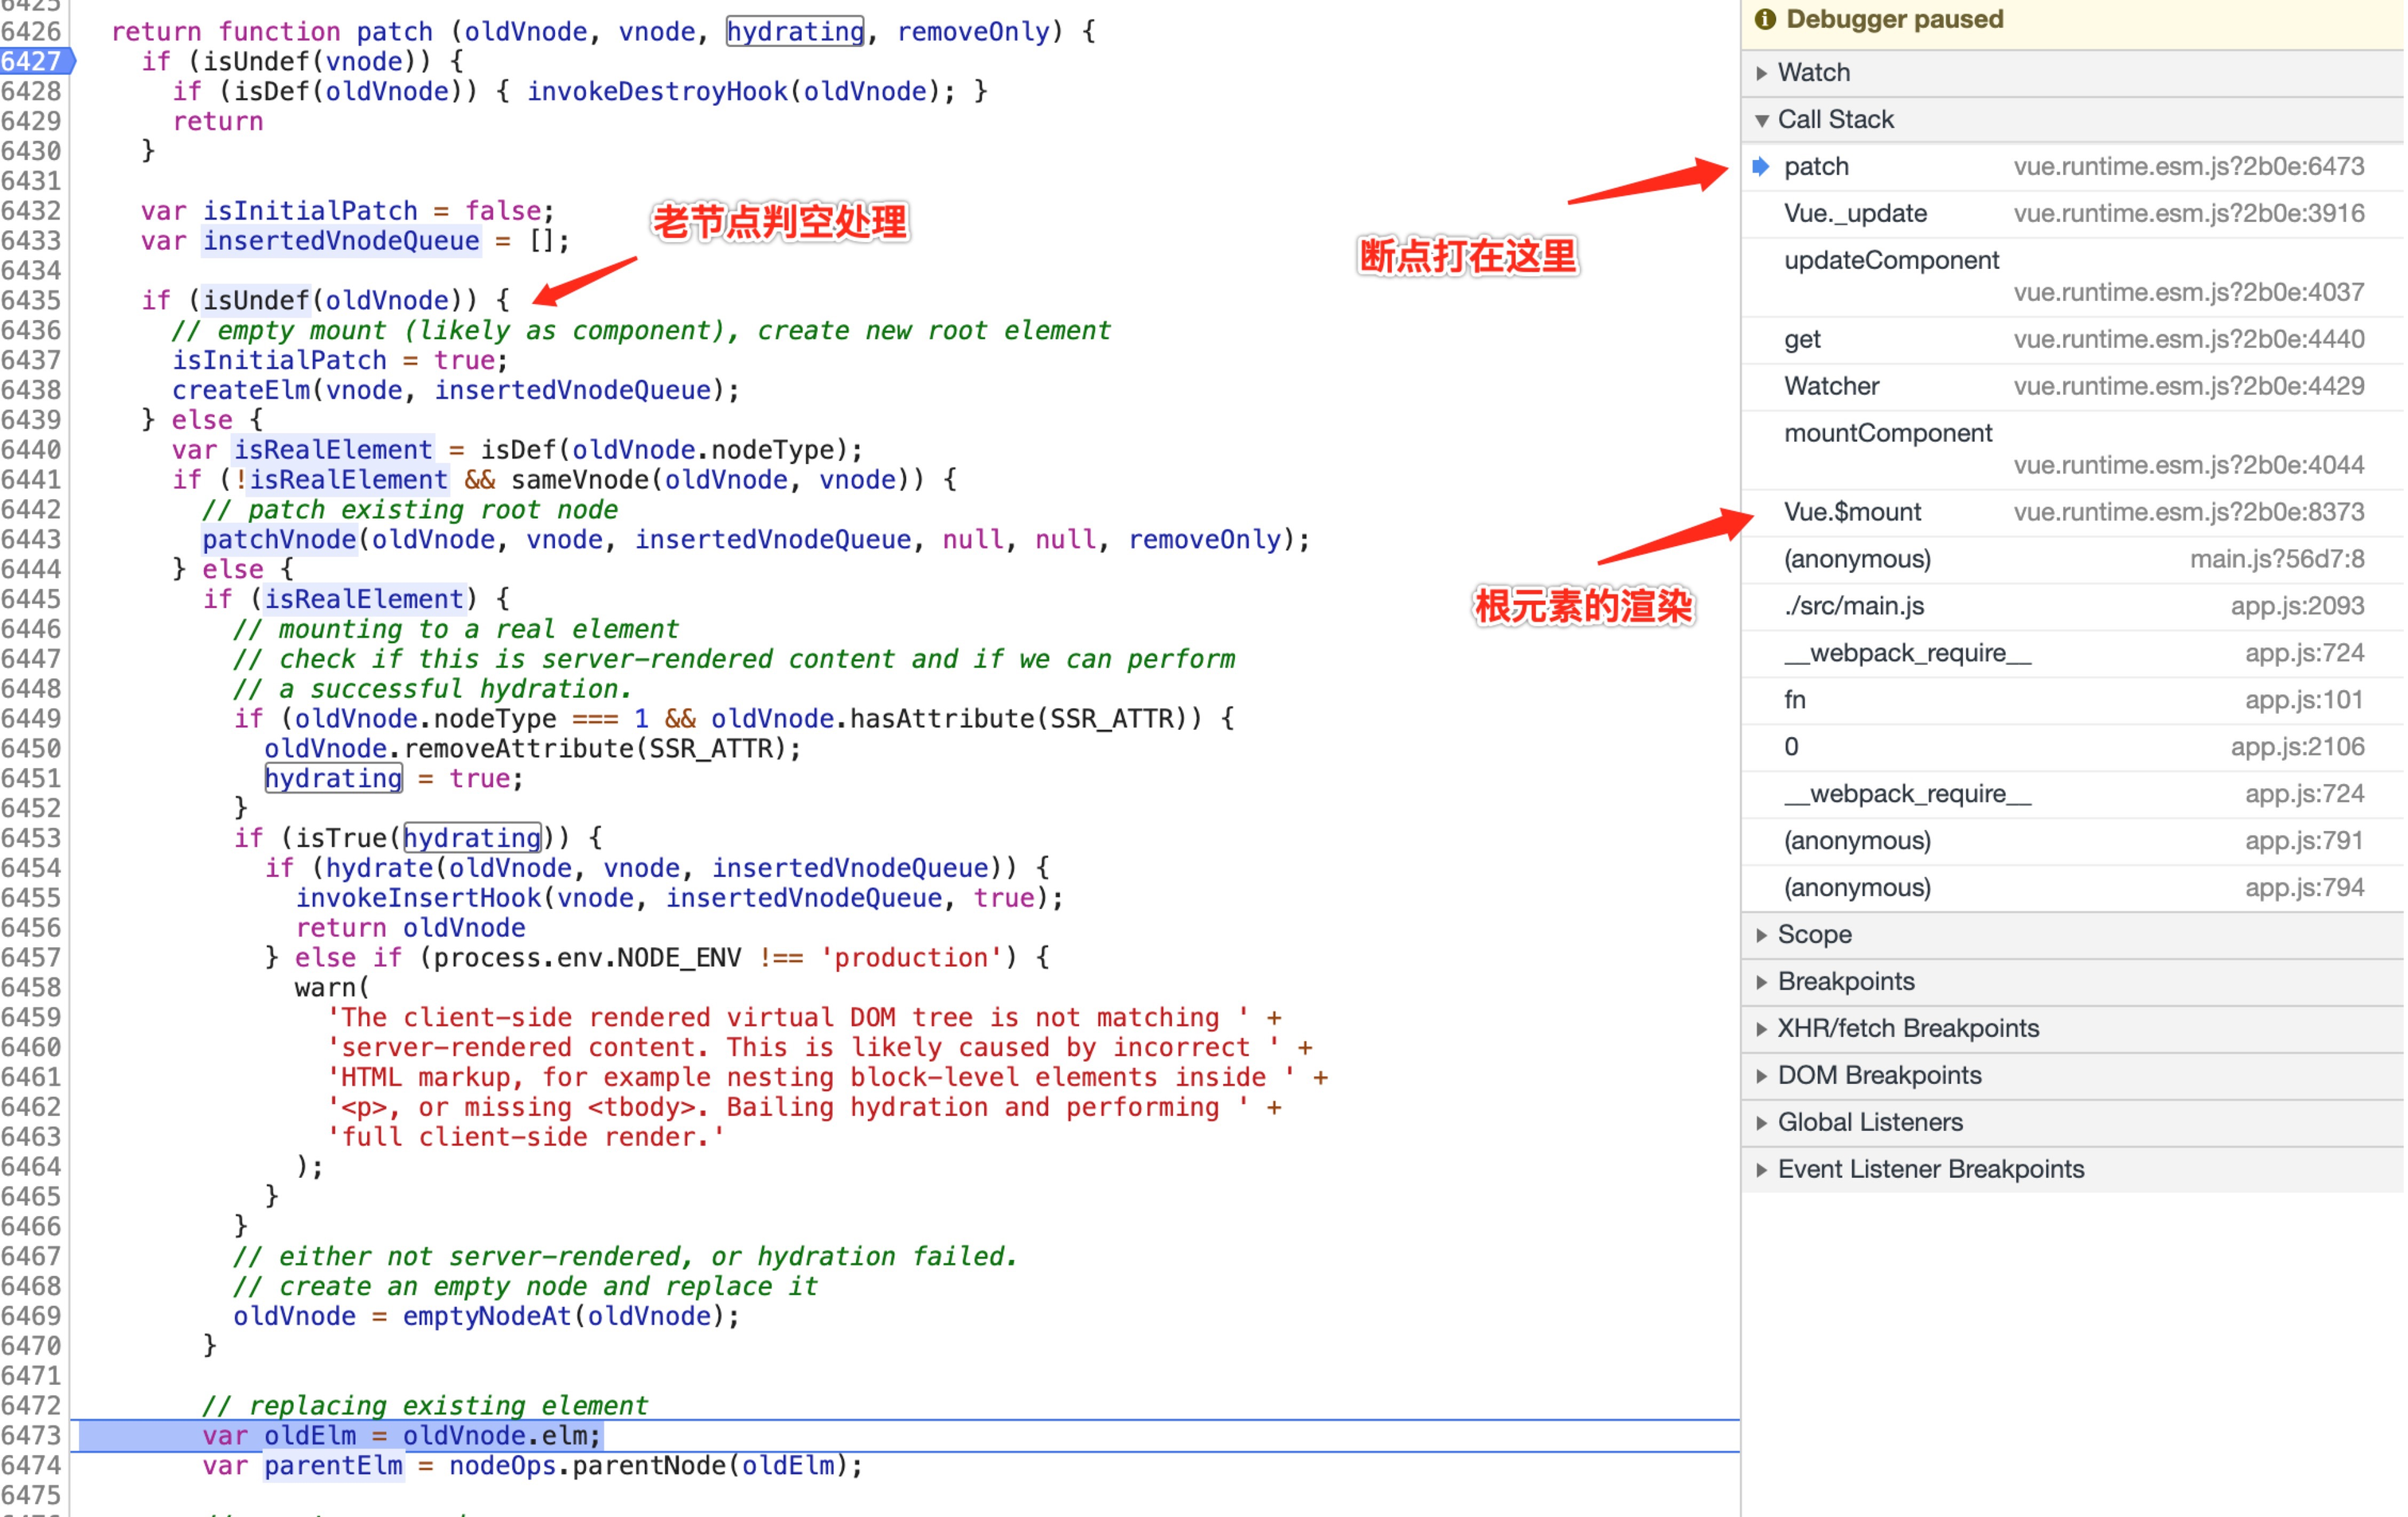Select the Vue._update call stack frame
Screen dimensions: 2408x1517
point(1855,213)
